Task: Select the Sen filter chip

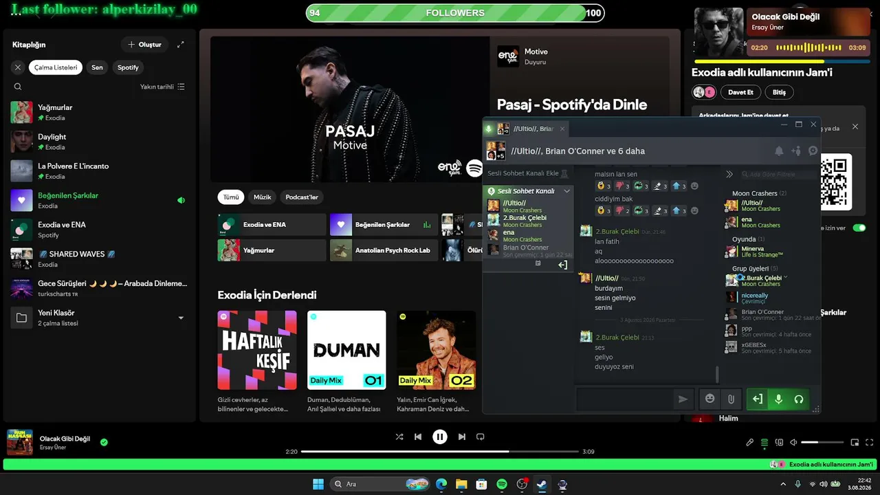Action: tap(97, 67)
